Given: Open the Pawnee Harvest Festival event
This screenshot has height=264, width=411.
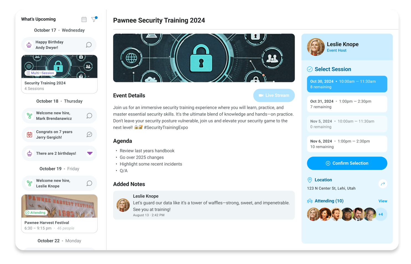Looking at the screenshot, I should tap(59, 214).
